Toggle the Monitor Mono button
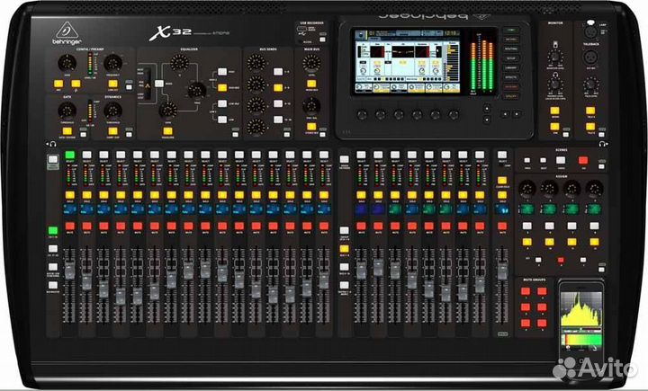 554,111
